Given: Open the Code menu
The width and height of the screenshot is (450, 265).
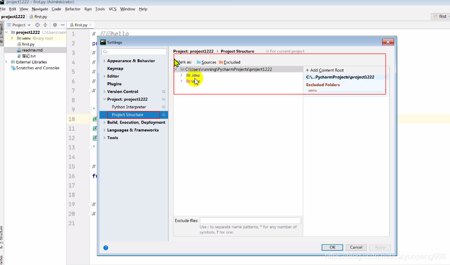Looking at the screenshot, I should (56, 9).
